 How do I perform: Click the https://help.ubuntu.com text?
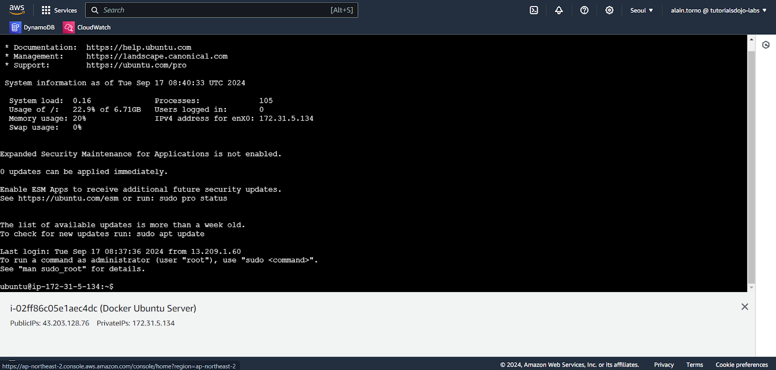139,47
